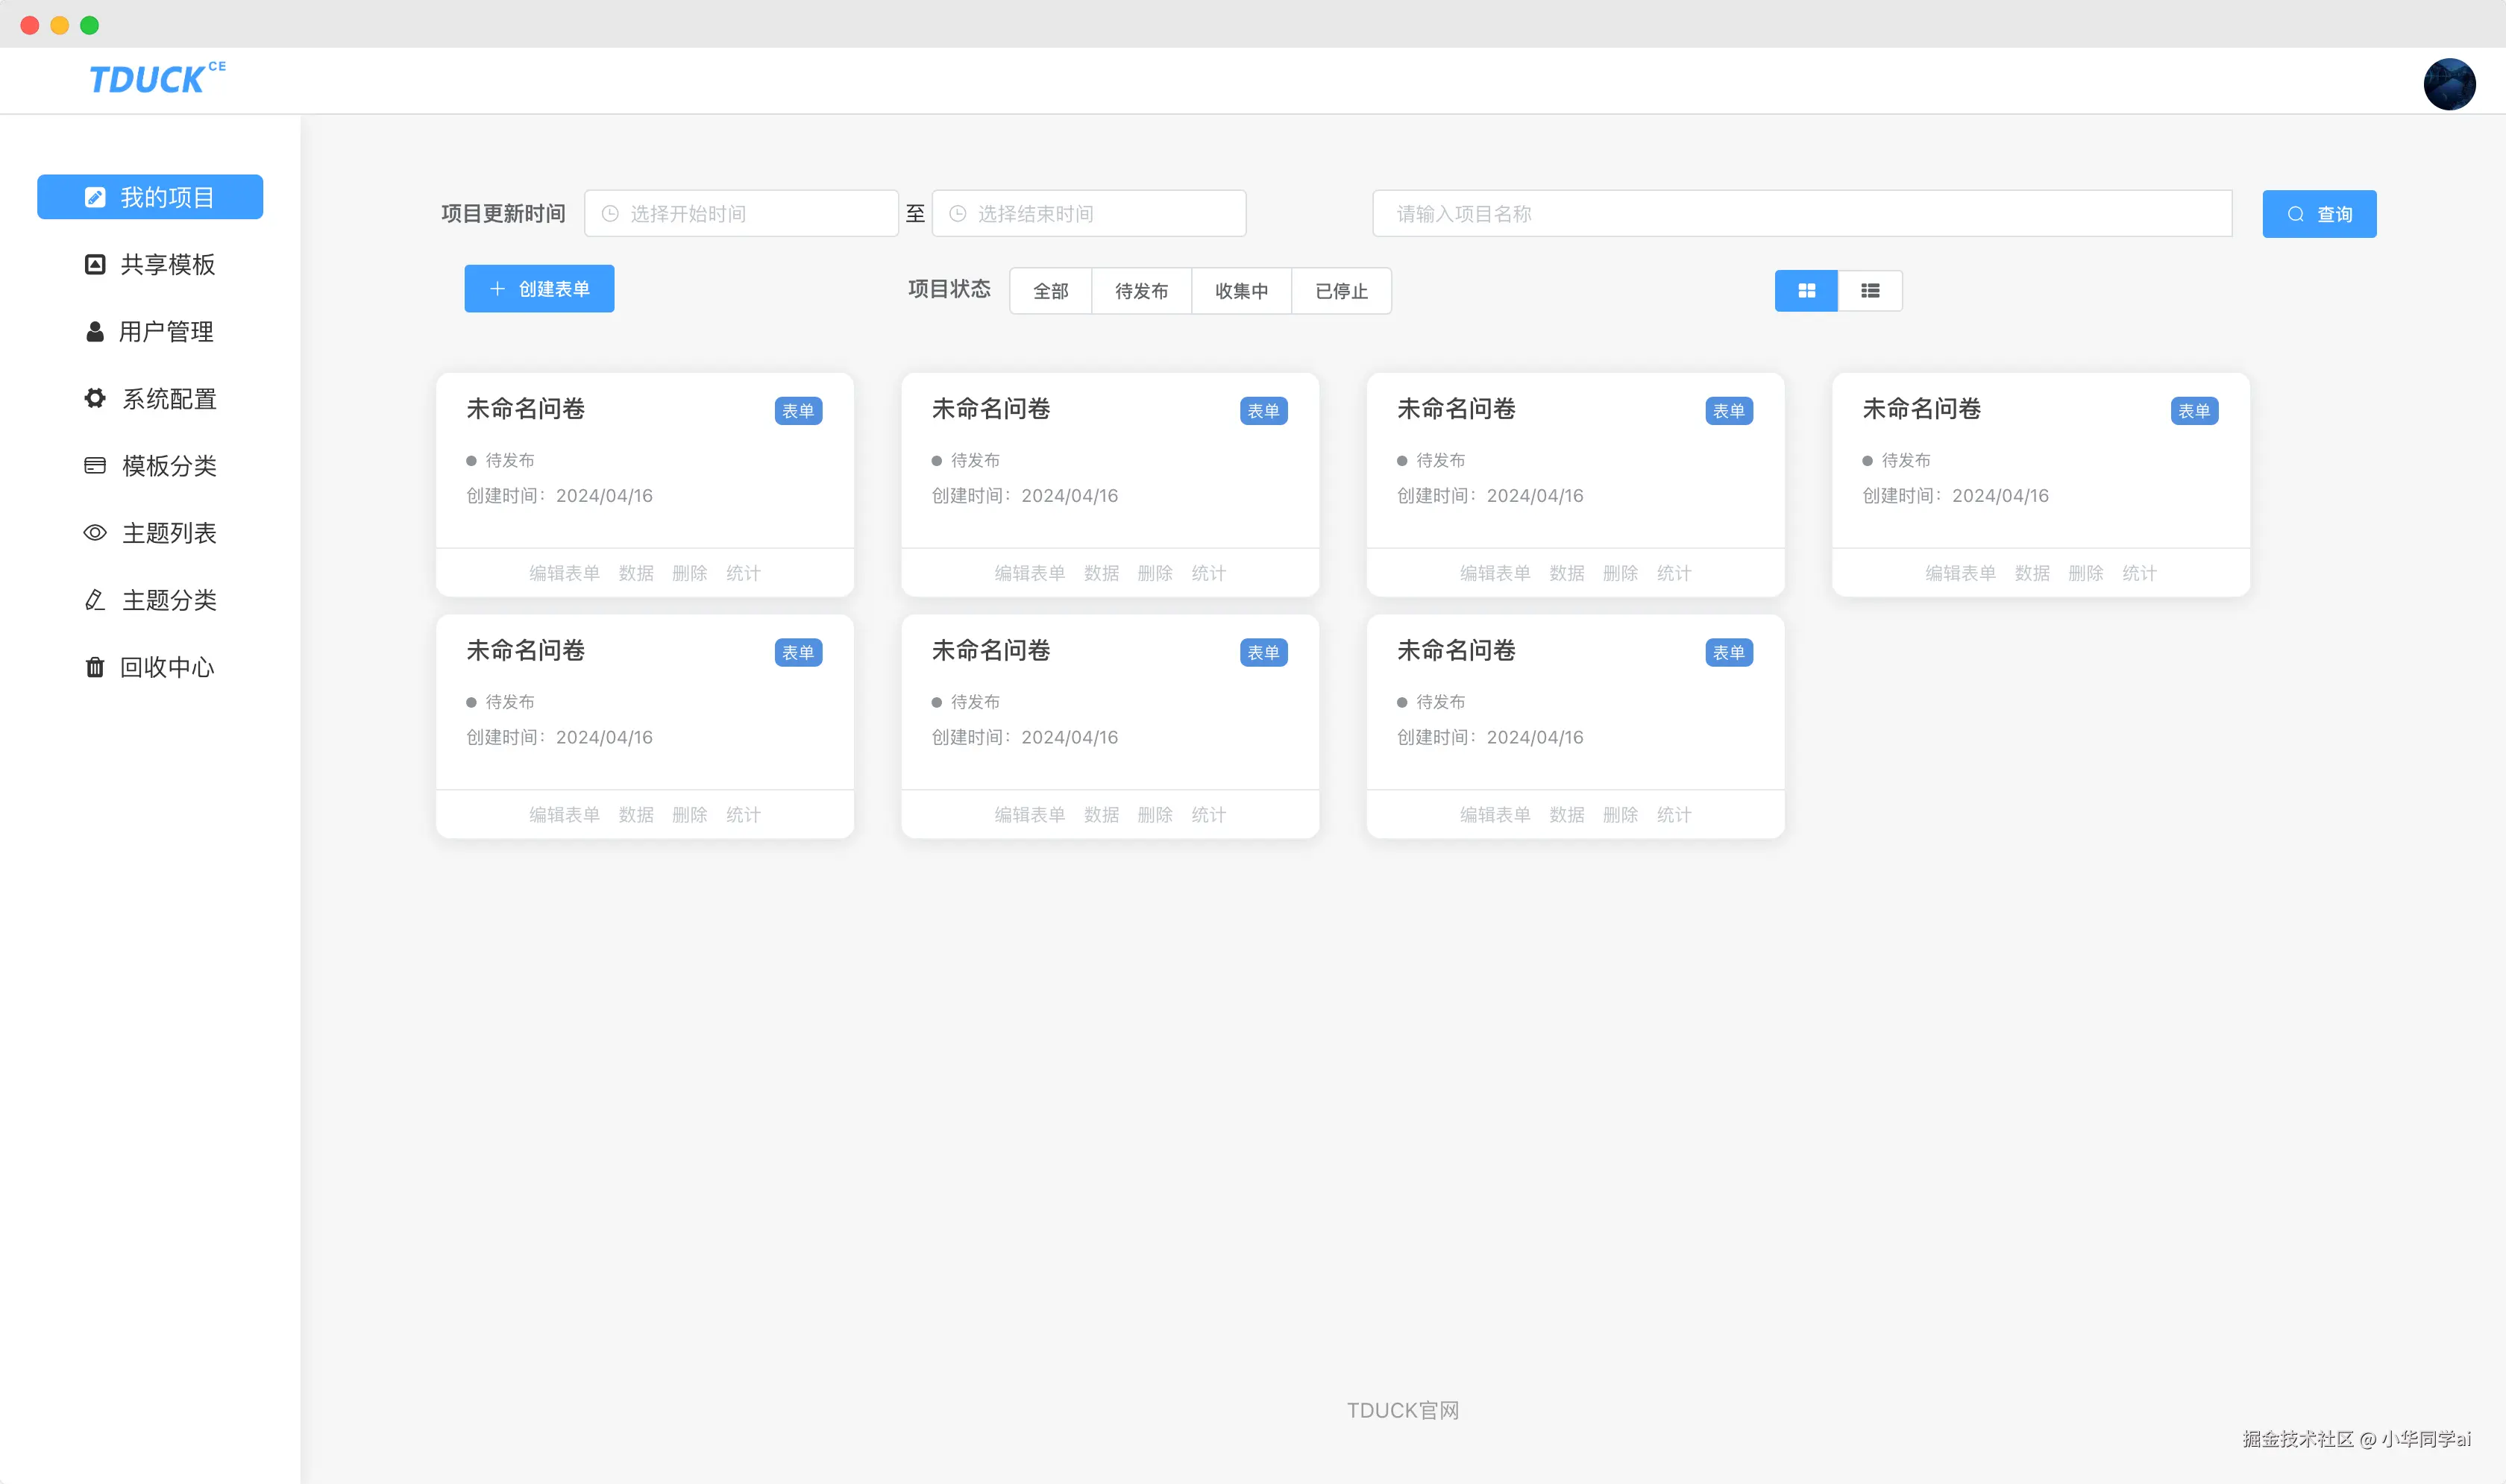
Task: Click the 请输入项目名称 input field
Action: pos(1801,214)
